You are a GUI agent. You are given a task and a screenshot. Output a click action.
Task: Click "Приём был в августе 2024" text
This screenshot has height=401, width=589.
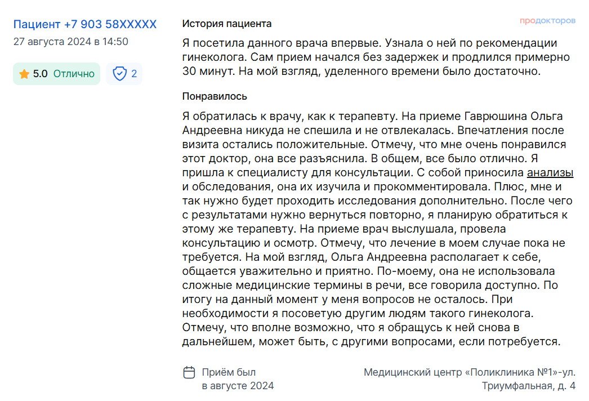coord(238,379)
